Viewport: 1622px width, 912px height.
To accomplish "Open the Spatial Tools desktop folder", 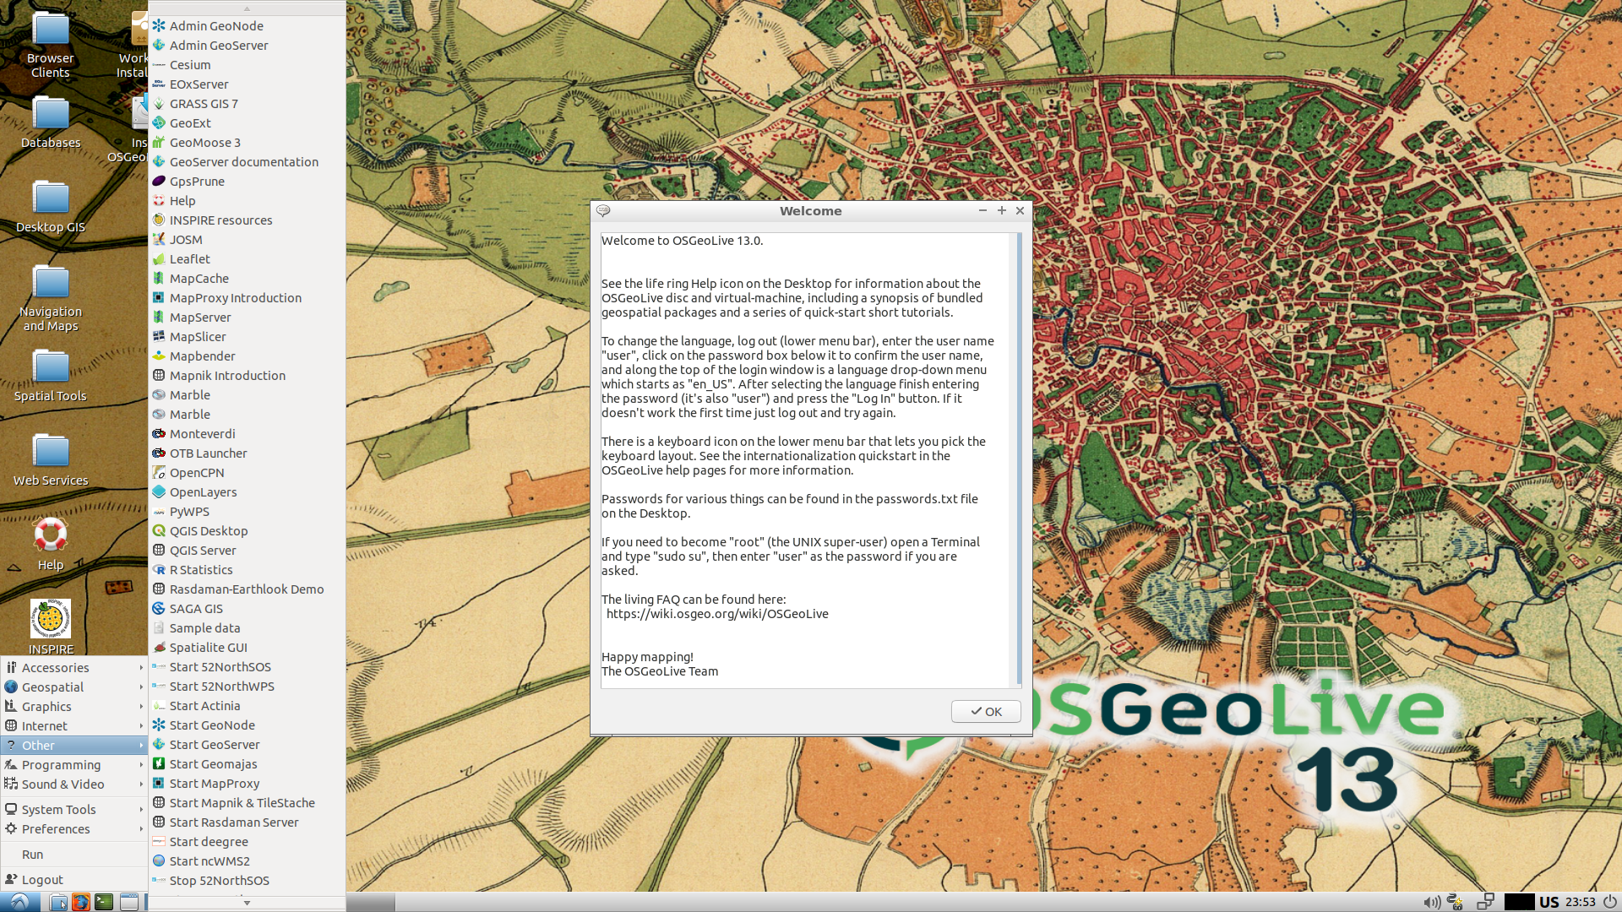I will (x=51, y=376).
